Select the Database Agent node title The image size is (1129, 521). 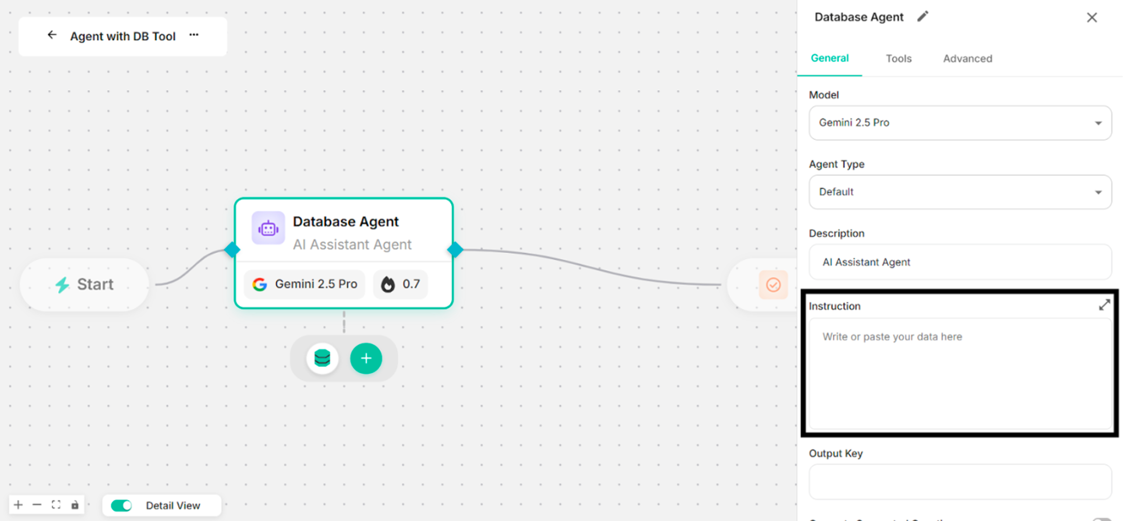(345, 222)
